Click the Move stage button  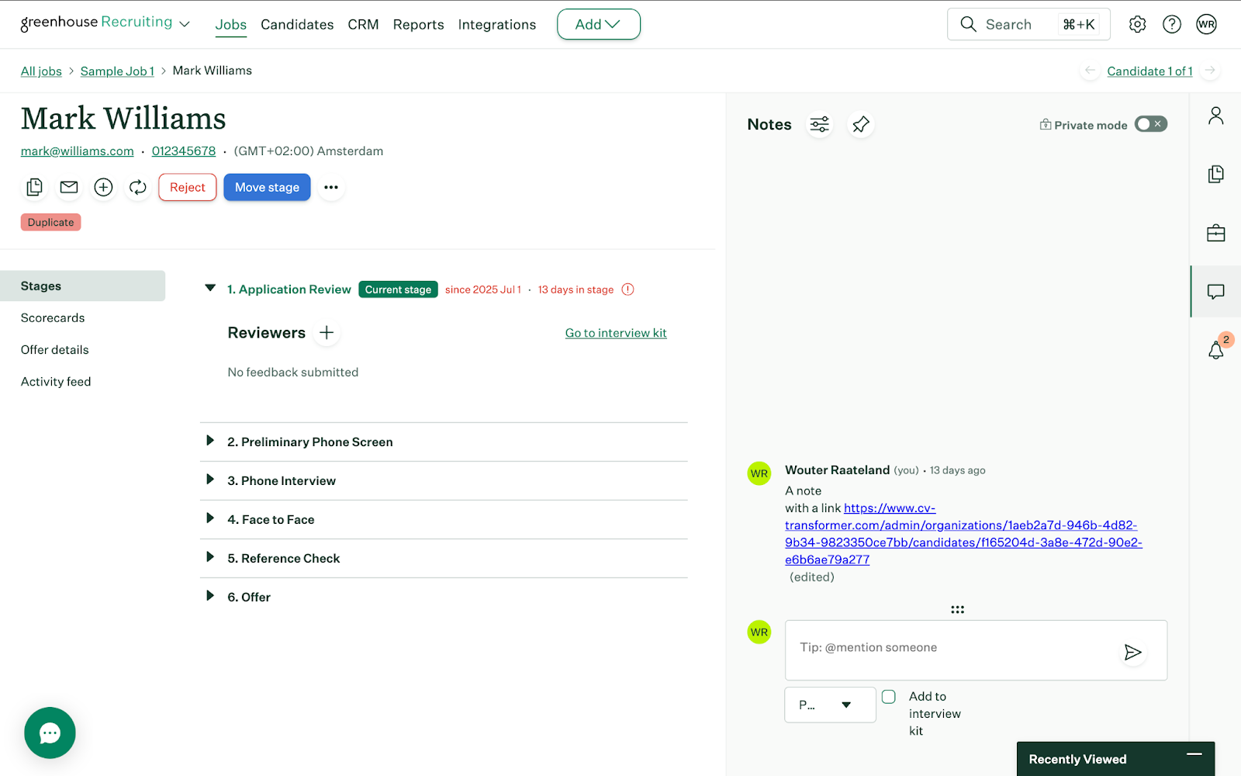point(267,187)
